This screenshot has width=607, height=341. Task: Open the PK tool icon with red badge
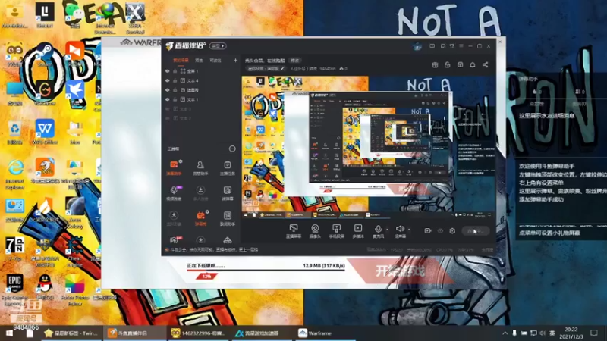174,240
